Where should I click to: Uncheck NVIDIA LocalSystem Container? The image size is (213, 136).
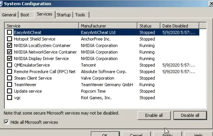point(9,46)
